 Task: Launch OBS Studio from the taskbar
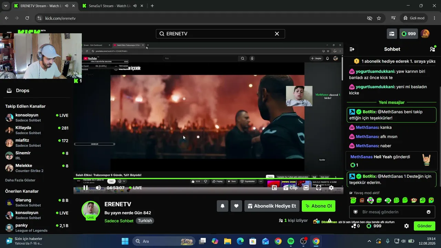[x=304, y=241]
